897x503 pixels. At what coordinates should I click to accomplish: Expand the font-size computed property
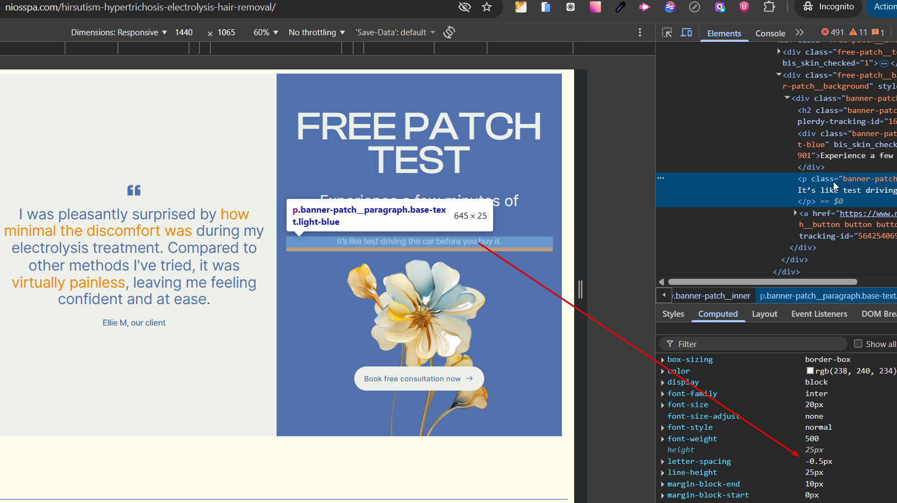point(662,405)
